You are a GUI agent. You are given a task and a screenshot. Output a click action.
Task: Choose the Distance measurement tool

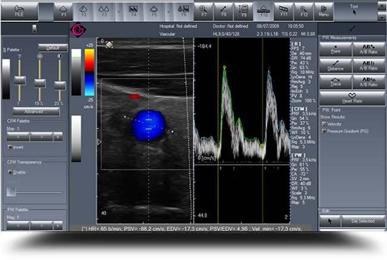point(335,65)
